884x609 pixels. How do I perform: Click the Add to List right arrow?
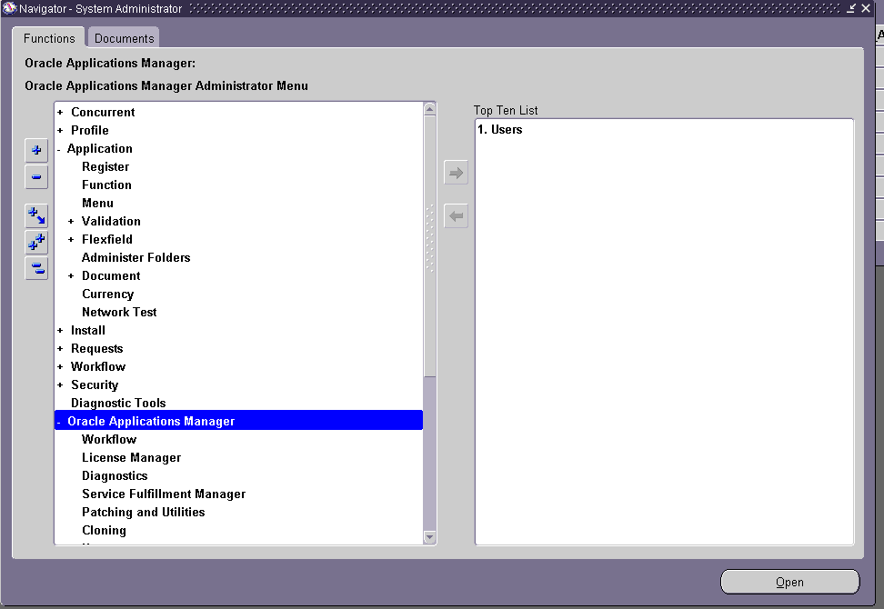coord(456,173)
